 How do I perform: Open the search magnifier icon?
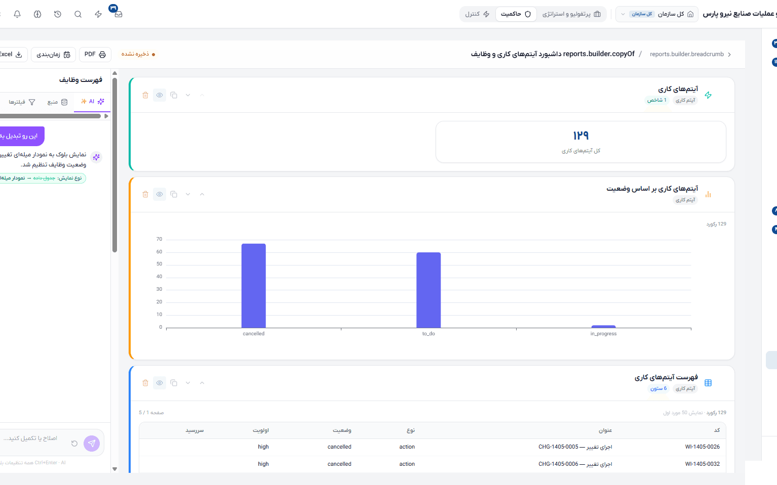78,14
